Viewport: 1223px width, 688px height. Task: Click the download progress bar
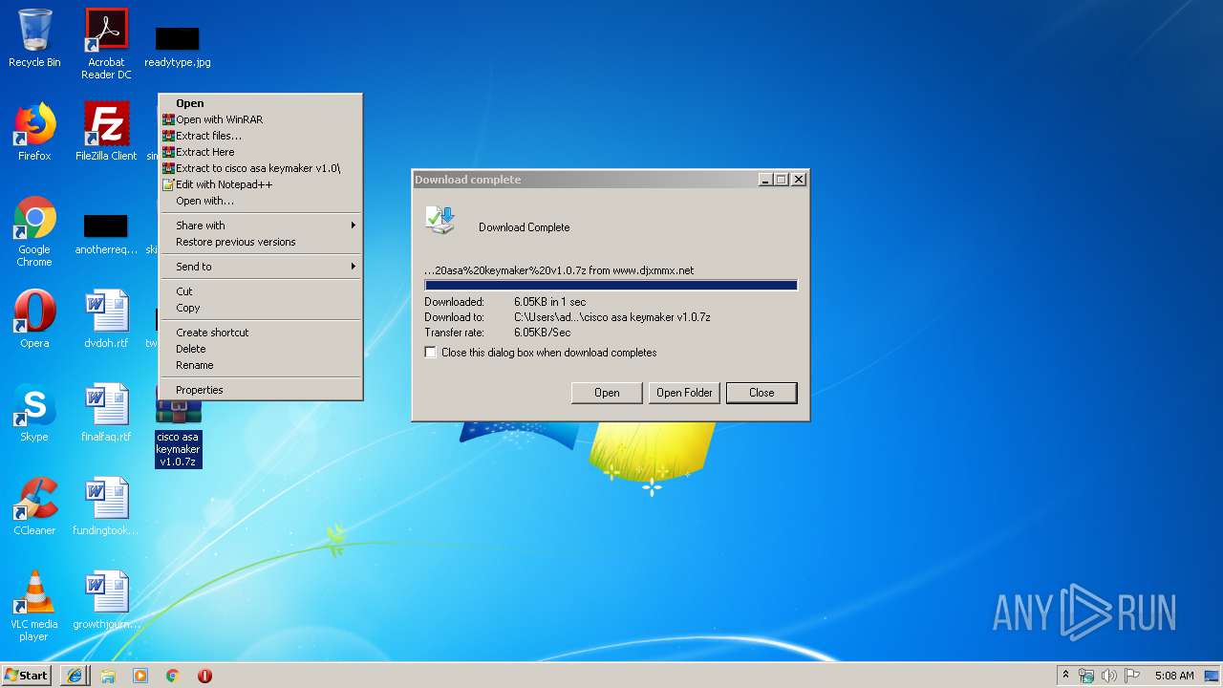(611, 285)
